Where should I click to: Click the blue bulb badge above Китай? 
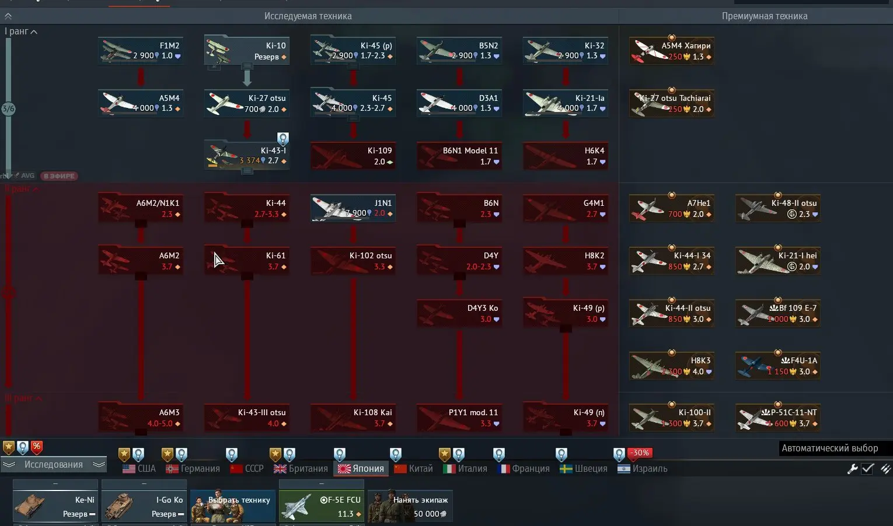396,454
